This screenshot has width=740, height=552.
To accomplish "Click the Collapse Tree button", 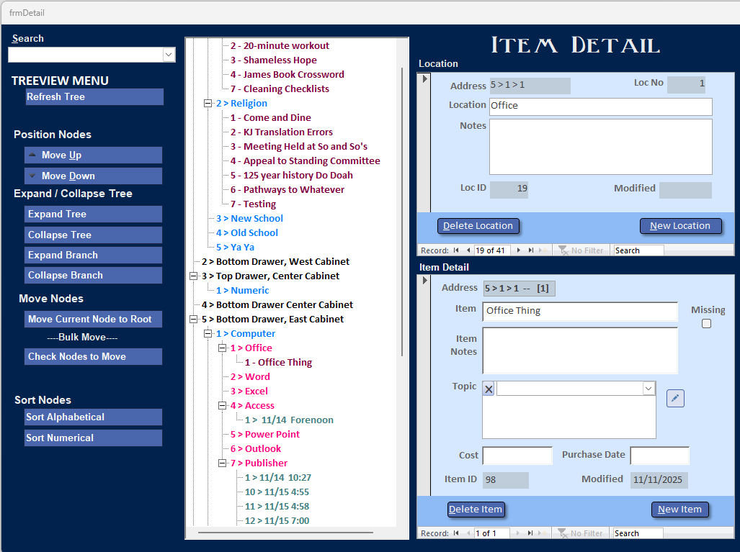I will tap(93, 235).
